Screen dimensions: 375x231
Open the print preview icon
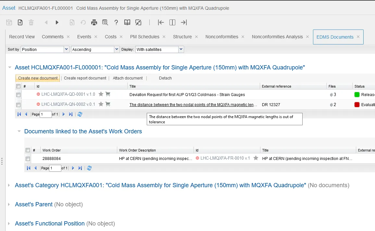tap(105, 22)
